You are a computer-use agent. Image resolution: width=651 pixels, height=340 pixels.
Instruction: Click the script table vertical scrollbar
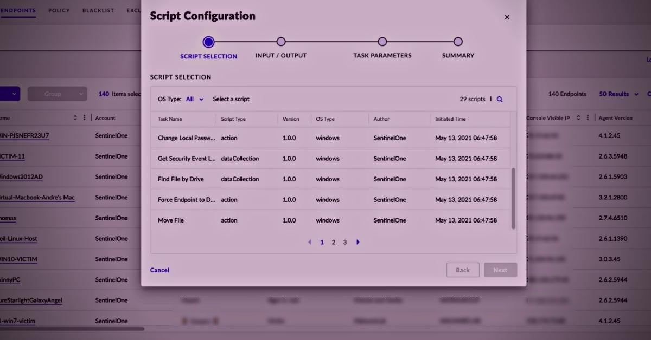pyautogui.click(x=513, y=198)
